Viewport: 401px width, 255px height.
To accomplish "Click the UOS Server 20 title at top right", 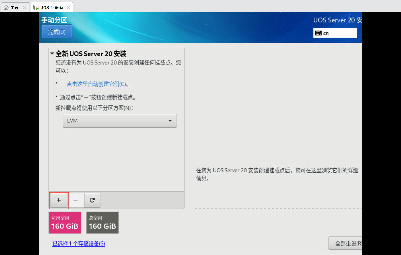I will (337, 20).
